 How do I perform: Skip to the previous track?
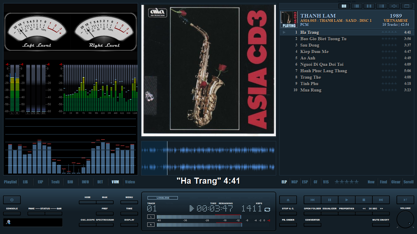point(312,200)
